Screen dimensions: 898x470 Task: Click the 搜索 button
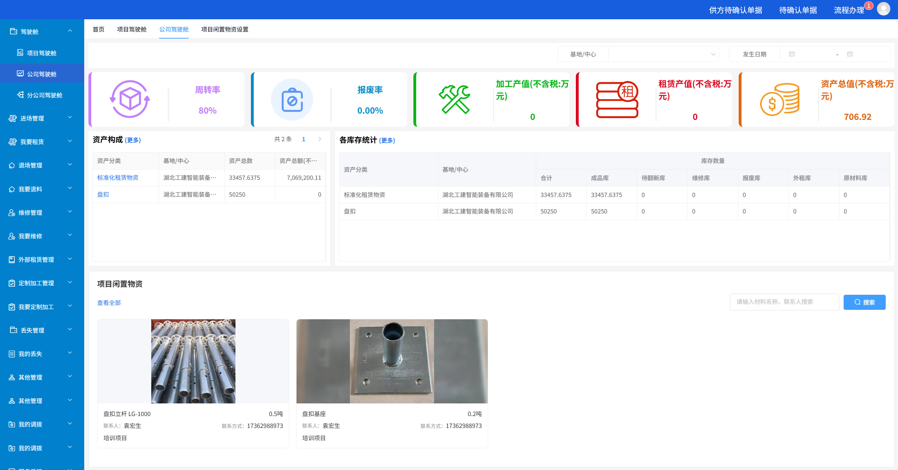[x=864, y=302]
